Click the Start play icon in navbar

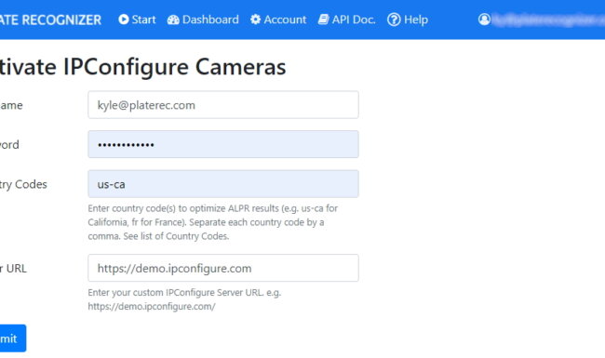pyautogui.click(x=124, y=20)
